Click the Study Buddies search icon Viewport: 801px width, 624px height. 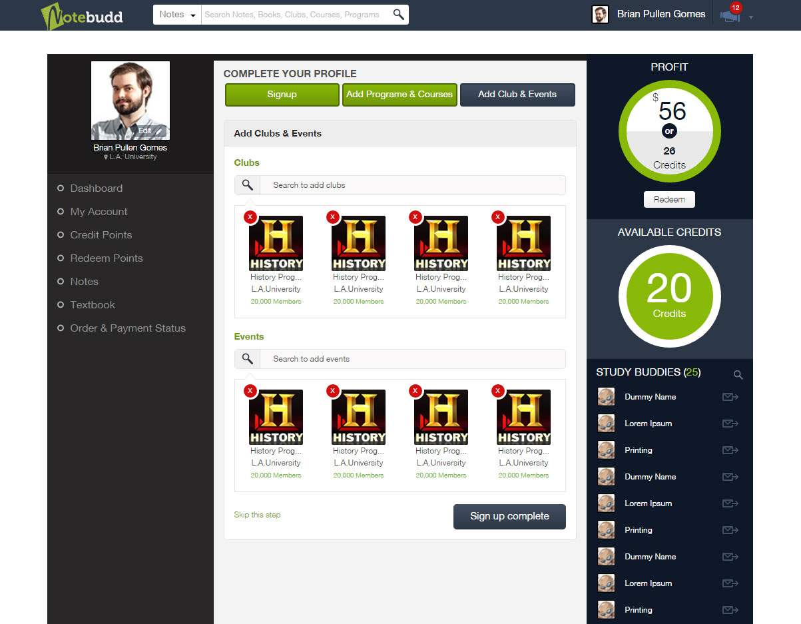point(738,375)
